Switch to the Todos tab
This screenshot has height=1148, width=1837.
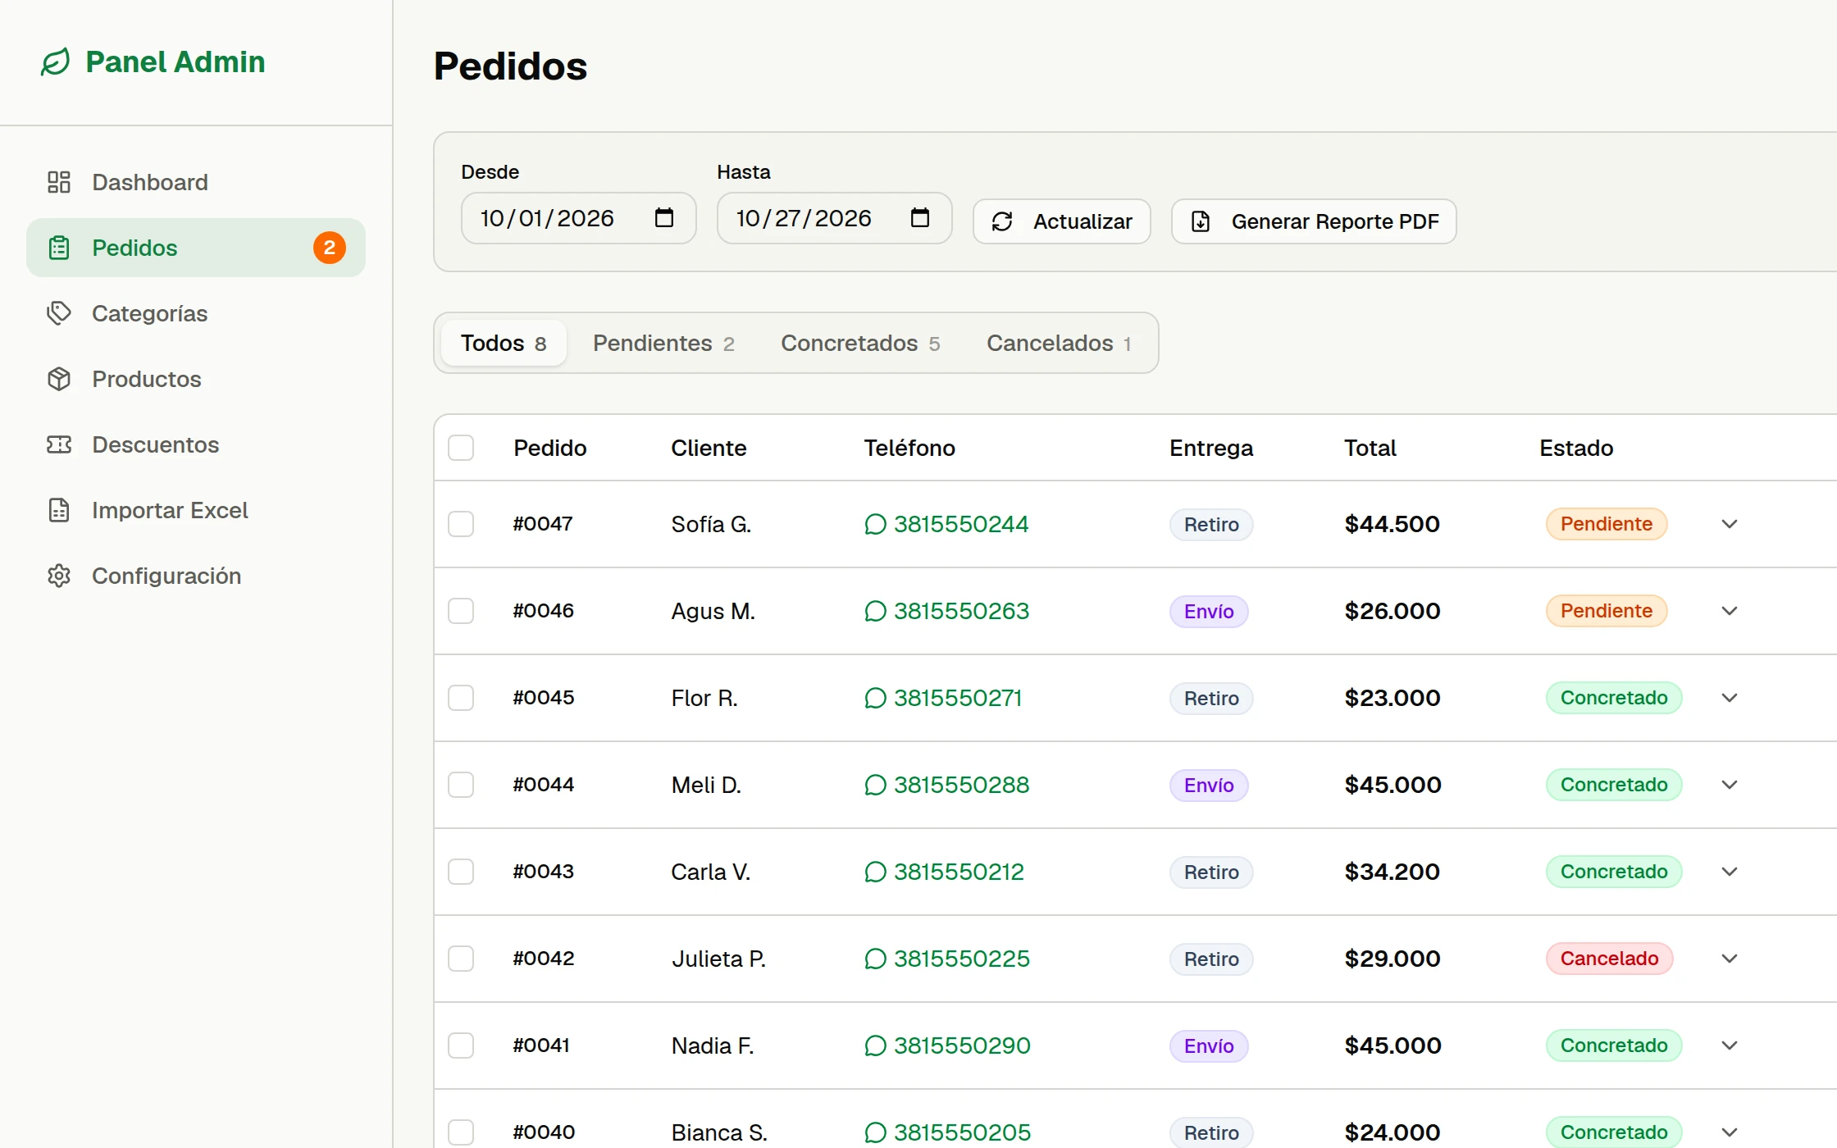click(x=504, y=343)
